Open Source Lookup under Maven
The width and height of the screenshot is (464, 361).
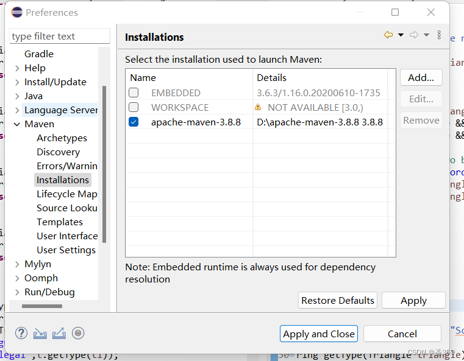[x=67, y=208]
